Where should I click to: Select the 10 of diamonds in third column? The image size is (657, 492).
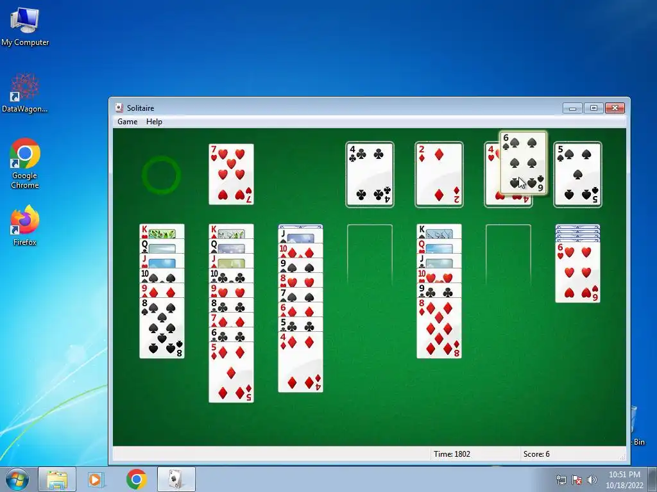tap(300, 251)
